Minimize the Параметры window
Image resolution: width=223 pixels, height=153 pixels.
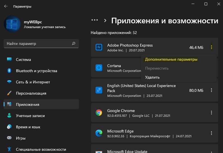[x=193, y=4]
